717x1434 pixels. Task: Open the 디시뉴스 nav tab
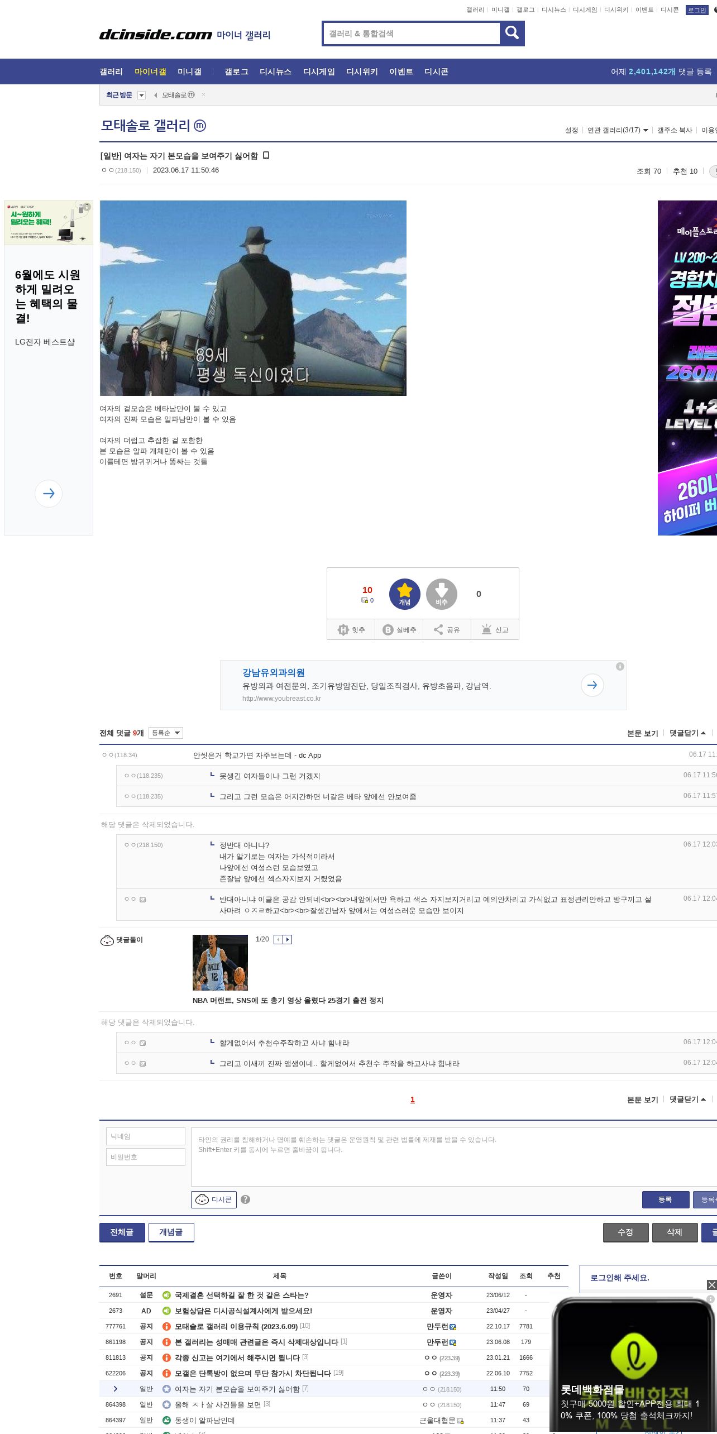275,71
